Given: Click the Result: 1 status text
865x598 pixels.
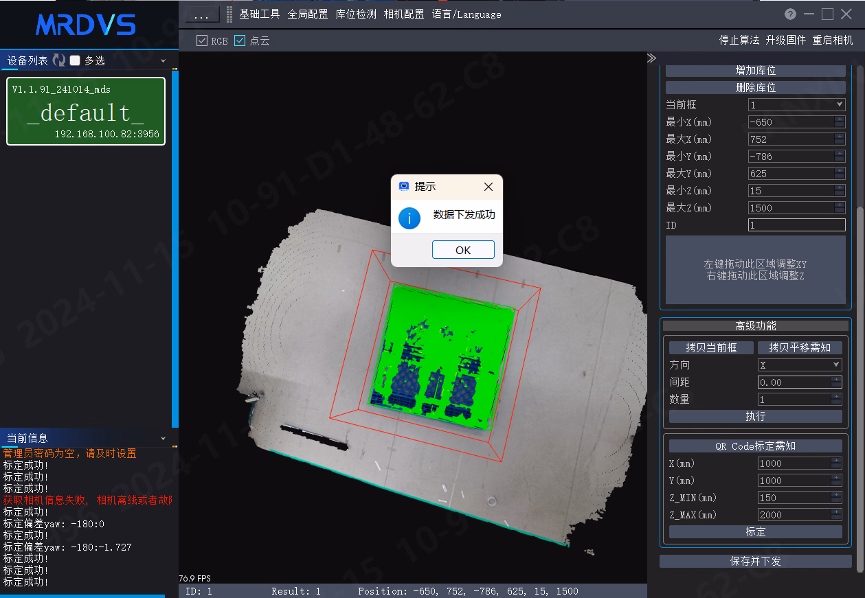Looking at the screenshot, I should [296, 591].
